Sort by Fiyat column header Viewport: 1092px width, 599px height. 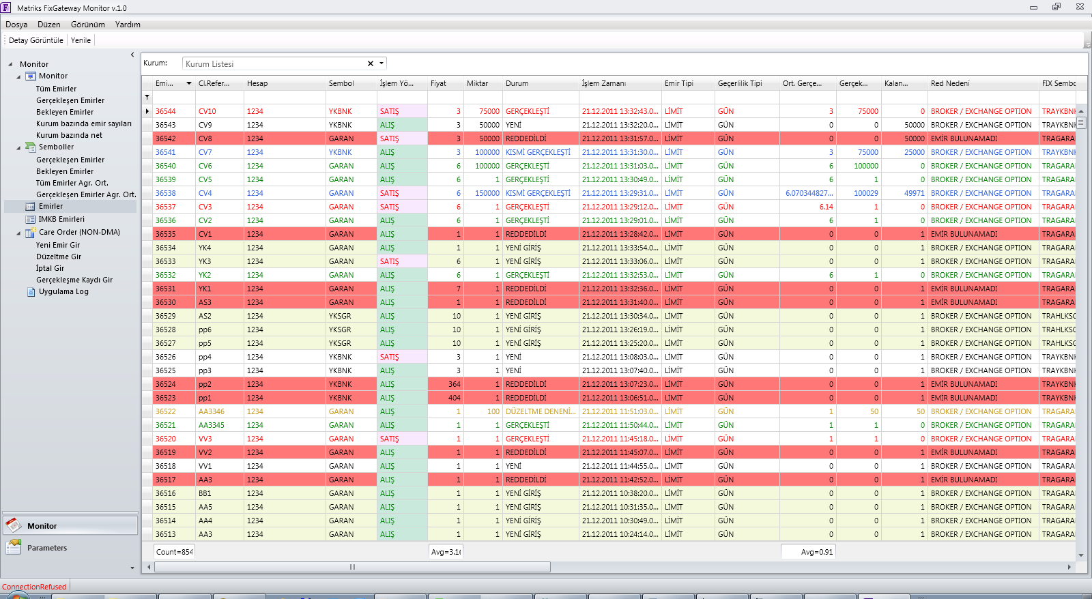tap(445, 83)
